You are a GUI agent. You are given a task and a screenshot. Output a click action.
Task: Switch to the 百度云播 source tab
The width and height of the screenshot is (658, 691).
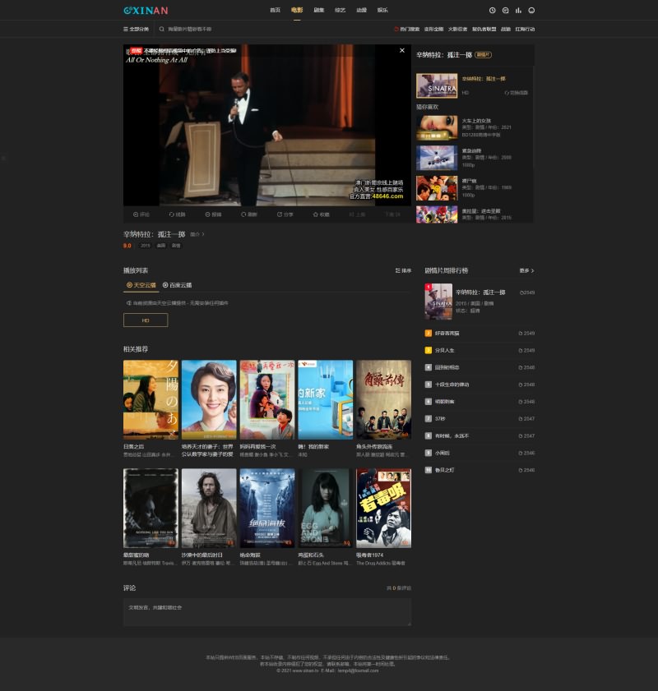coord(177,285)
